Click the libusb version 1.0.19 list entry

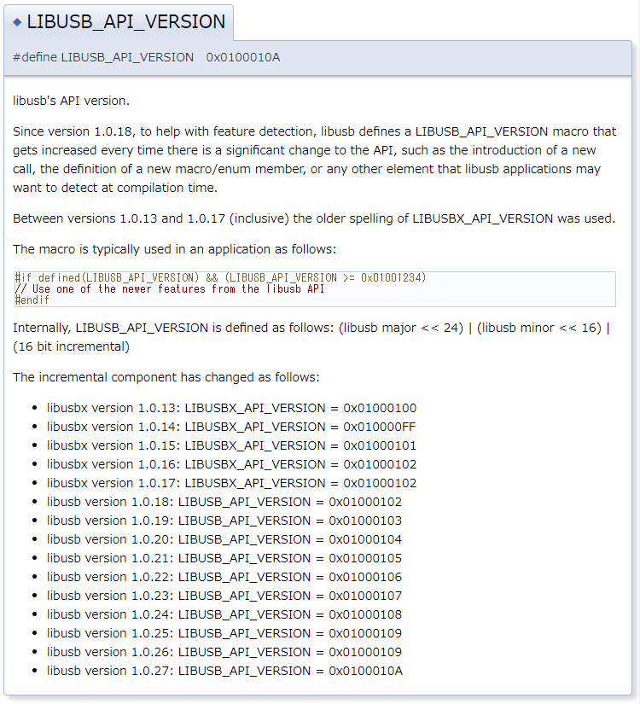click(224, 521)
